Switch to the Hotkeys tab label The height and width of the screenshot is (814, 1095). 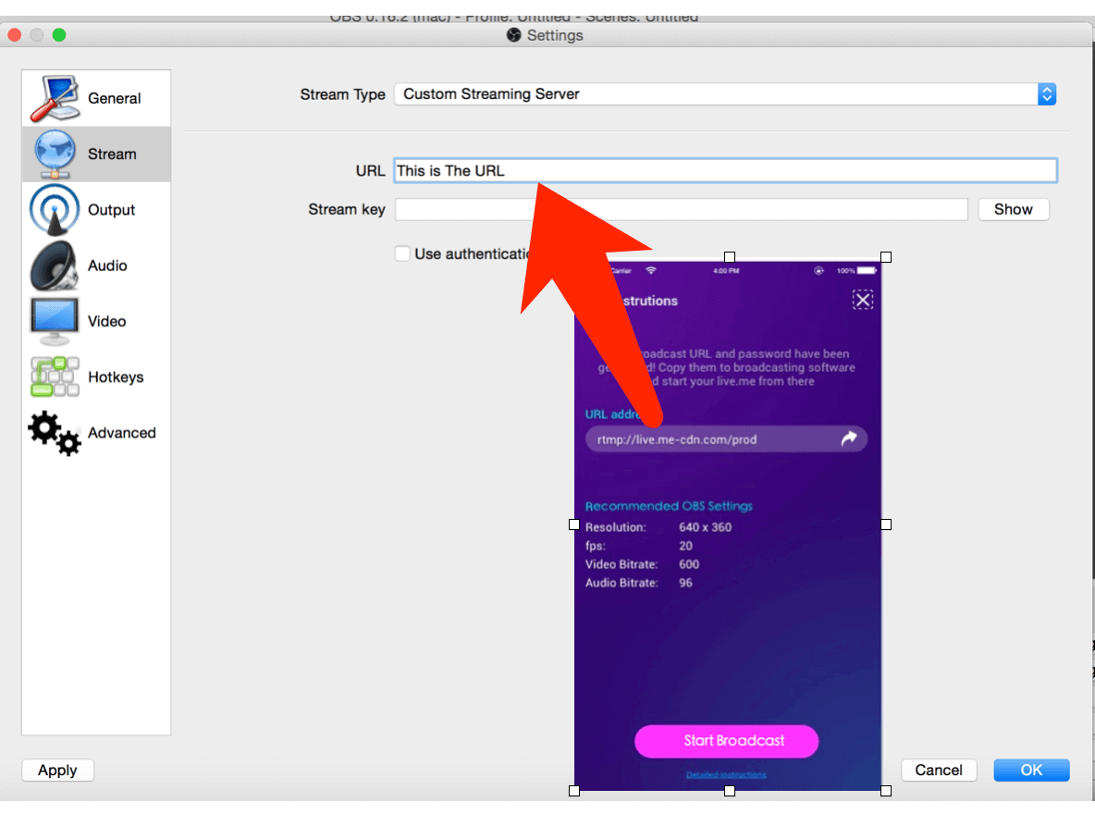[x=116, y=377]
